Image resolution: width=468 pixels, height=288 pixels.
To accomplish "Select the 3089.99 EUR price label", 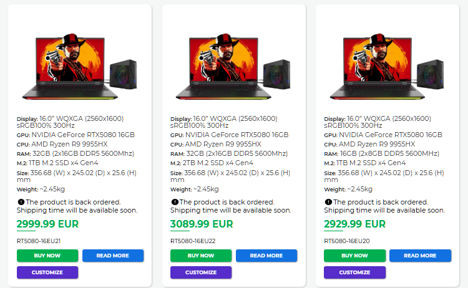I will [x=202, y=224].
